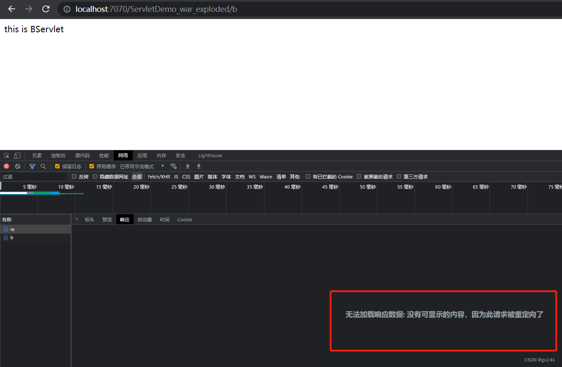Viewport: 562px width, 367px height.
Task: Click into the 过滤 filter field
Action: (x=34, y=176)
